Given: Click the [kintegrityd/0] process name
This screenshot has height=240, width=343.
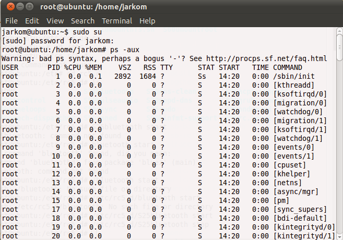Looking at the screenshot, I should point(304,227).
